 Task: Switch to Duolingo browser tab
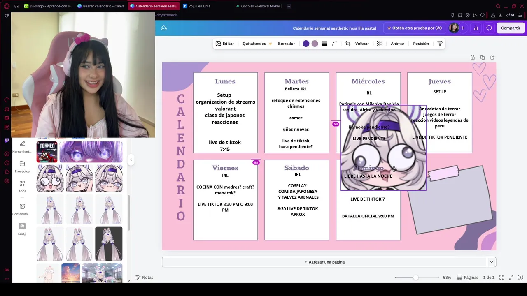pyautogui.click(x=48, y=6)
